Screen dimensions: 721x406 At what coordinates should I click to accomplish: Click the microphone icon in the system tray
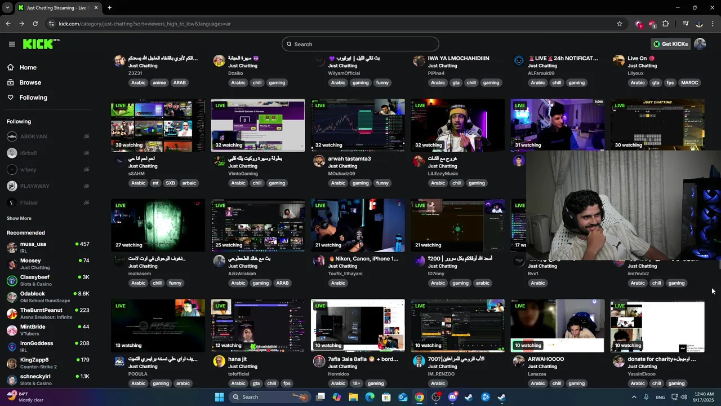click(x=646, y=397)
